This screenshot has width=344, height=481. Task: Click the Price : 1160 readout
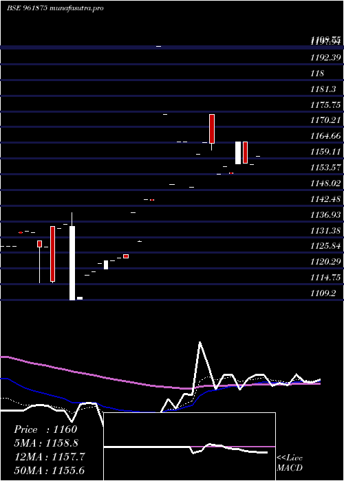[45, 429]
